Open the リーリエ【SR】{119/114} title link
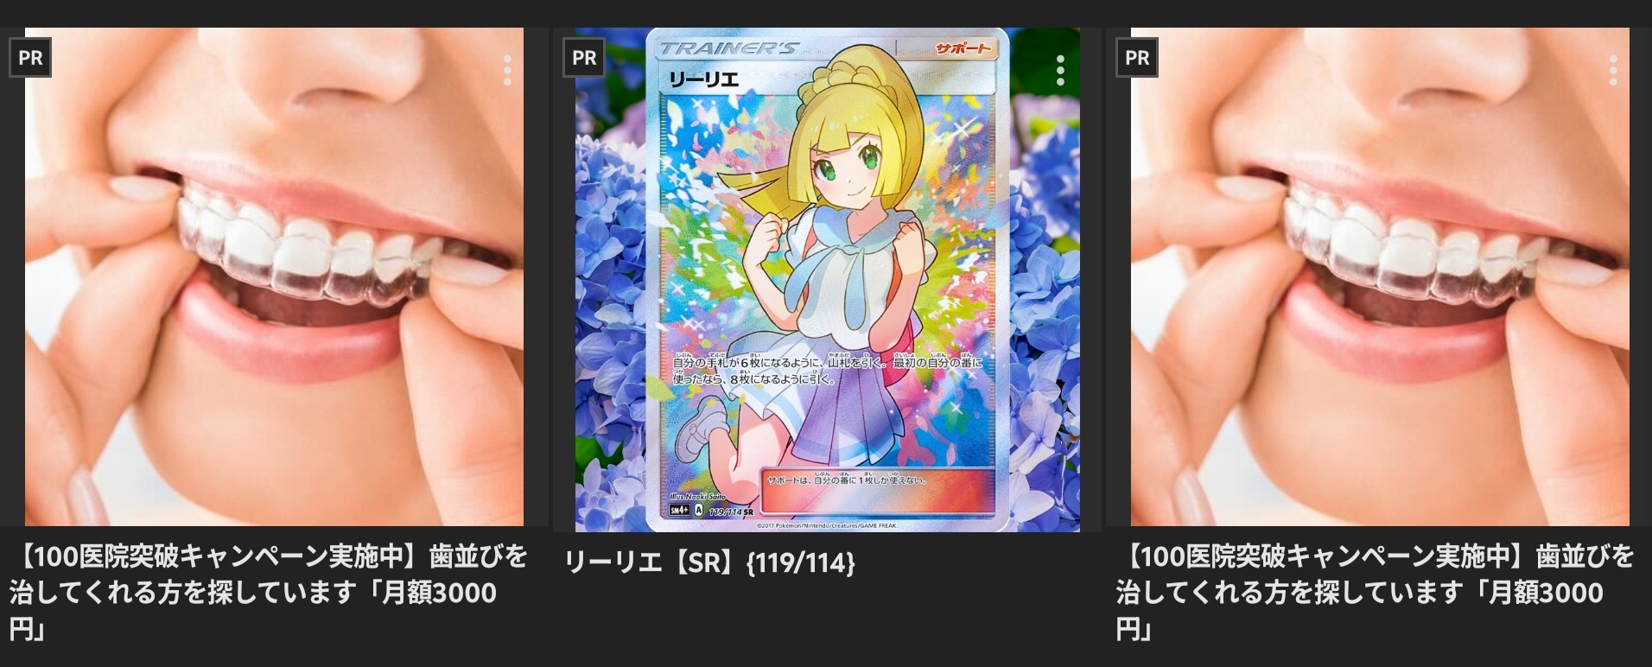The image size is (1652, 667). click(709, 563)
